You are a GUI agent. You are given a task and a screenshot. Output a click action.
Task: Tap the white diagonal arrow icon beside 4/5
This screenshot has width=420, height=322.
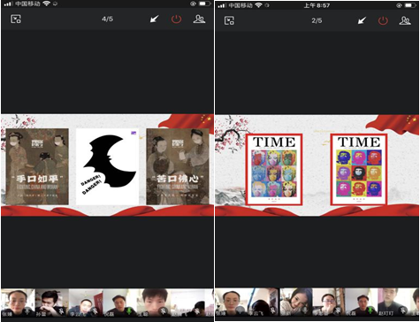click(x=154, y=19)
